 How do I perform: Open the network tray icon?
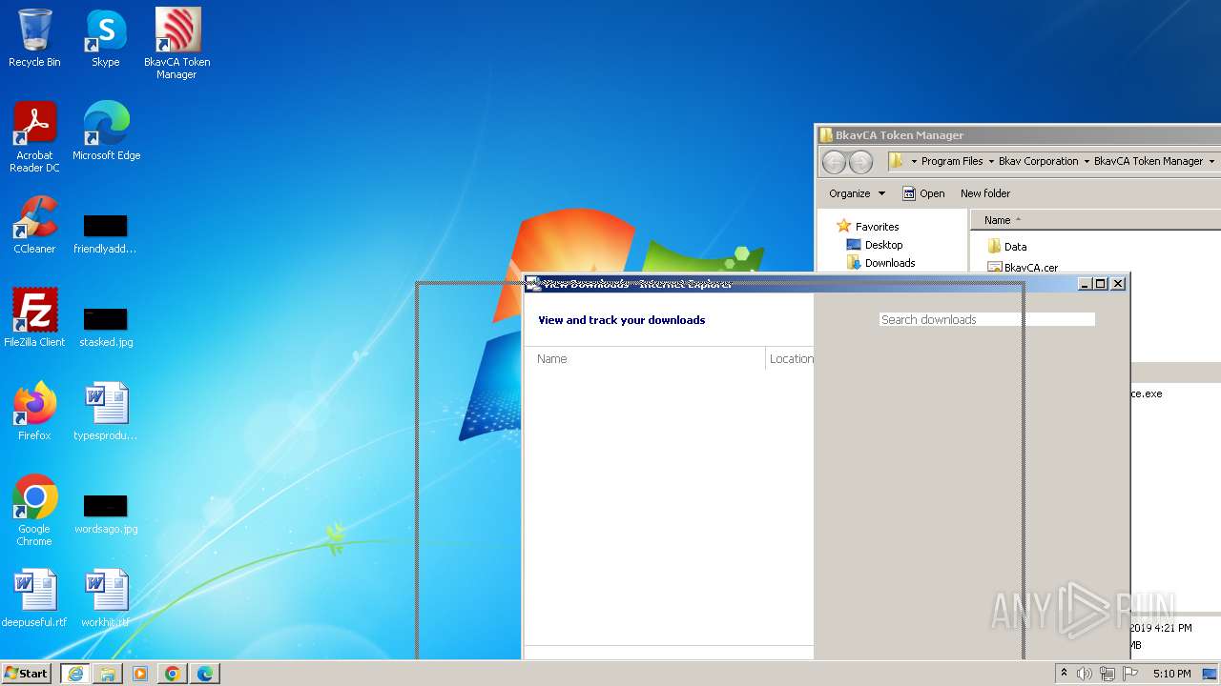pos(1107,674)
